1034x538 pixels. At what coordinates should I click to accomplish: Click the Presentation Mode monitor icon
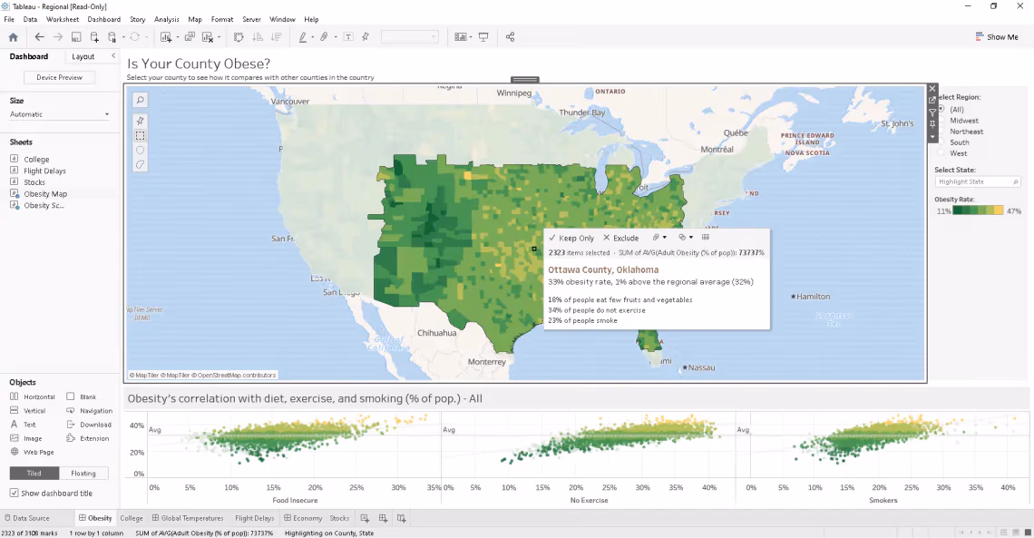[483, 37]
